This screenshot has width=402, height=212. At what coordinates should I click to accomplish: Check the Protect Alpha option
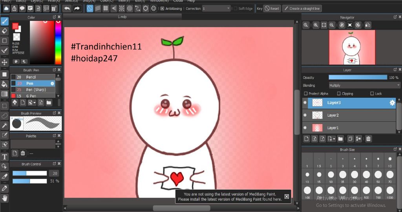tap(305, 93)
